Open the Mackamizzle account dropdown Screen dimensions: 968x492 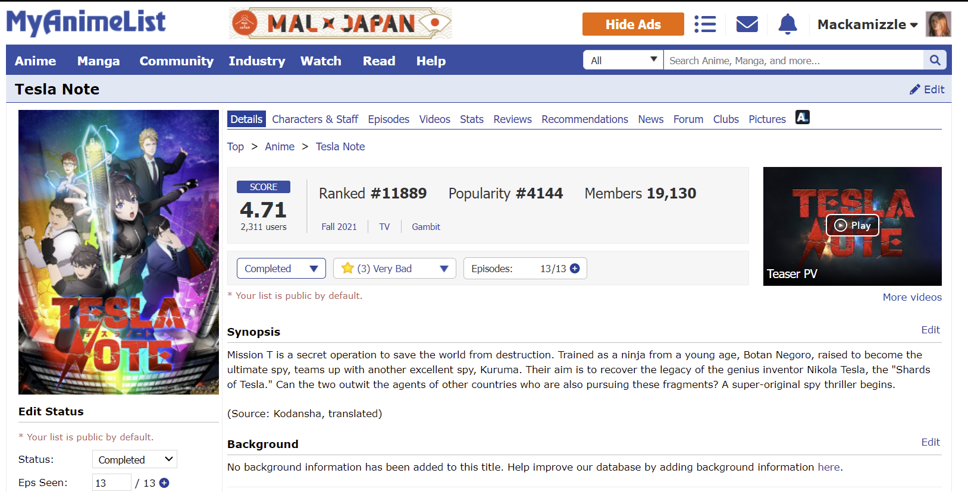click(867, 24)
